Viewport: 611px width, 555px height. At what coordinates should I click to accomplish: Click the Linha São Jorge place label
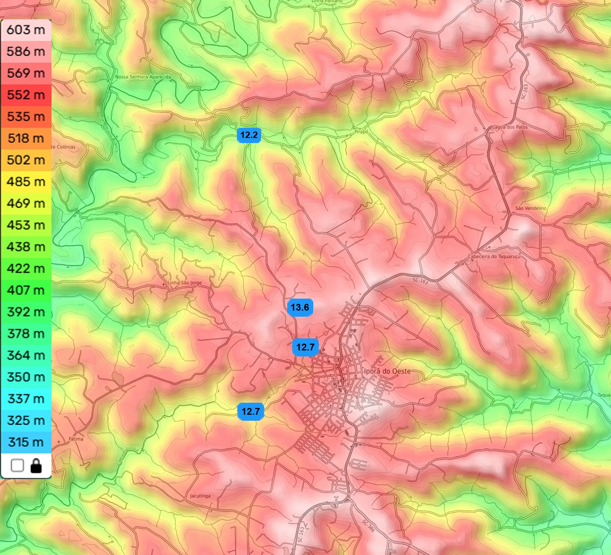[x=185, y=283]
